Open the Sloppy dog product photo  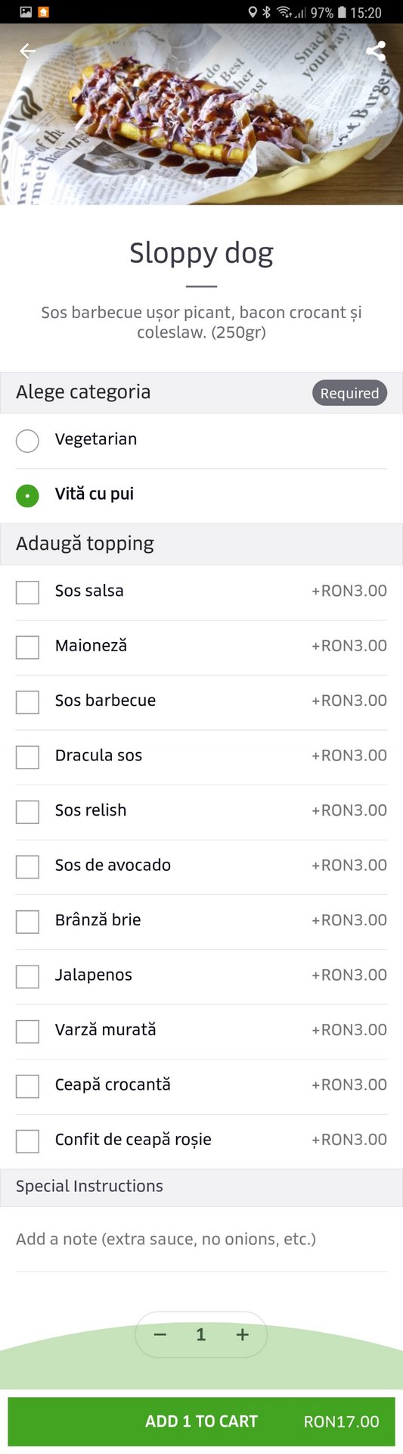click(201, 114)
